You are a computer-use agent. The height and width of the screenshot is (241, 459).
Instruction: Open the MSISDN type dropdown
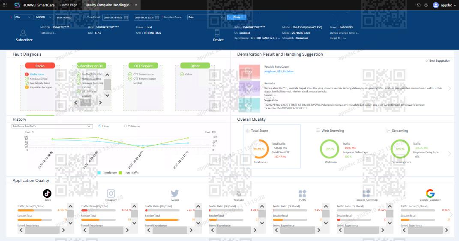44,17
